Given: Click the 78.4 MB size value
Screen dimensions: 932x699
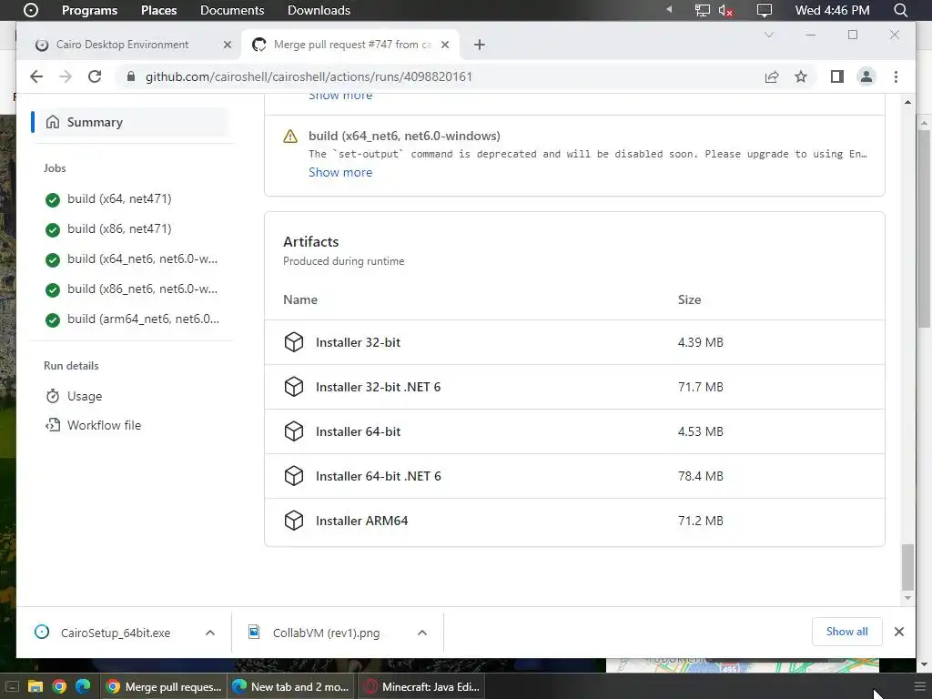Looking at the screenshot, I should click(x=700, y=476).
